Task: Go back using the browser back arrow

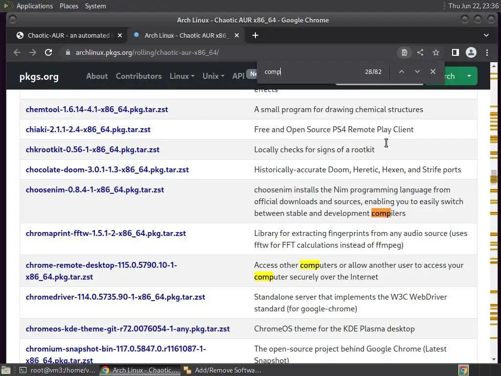Action: pos(17,52)
